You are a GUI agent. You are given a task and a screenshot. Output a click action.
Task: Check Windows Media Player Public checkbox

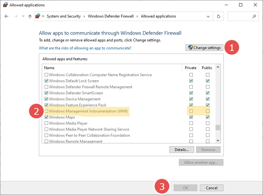208,123
